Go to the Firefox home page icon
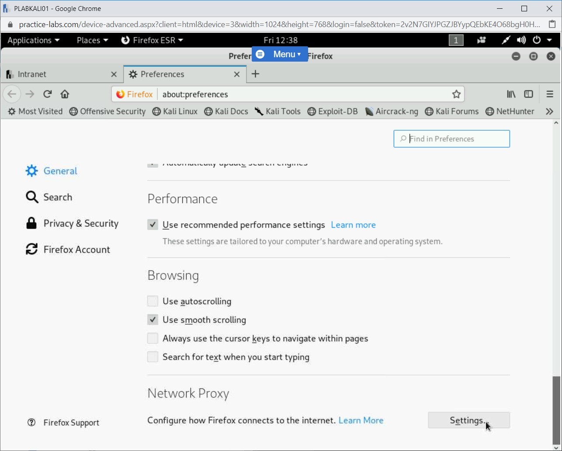Viewport: 562px width, 451px height. click(65, 94)
